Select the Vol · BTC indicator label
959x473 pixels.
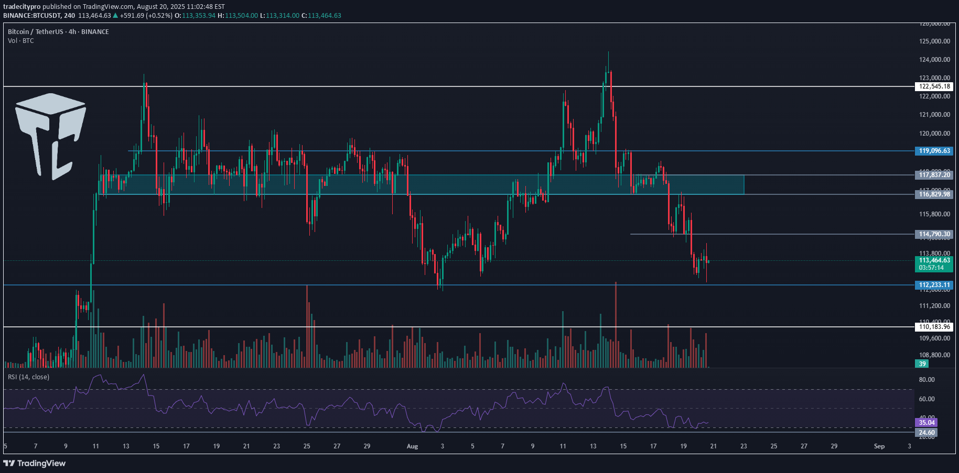point(21,40)
